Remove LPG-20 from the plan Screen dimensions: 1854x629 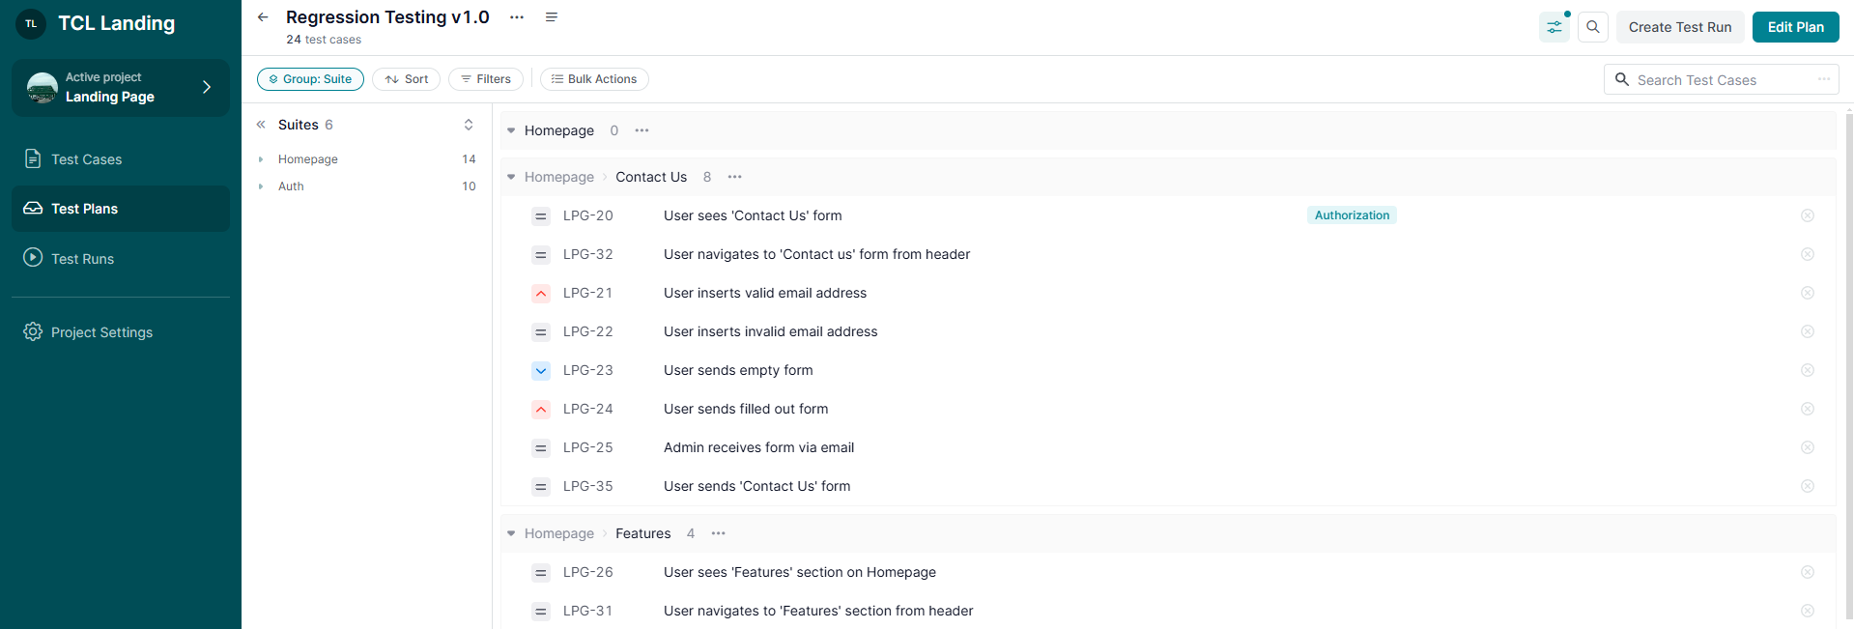pos(1808,215)
